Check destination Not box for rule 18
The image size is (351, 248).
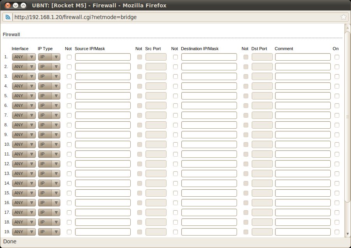coord(175,222)
